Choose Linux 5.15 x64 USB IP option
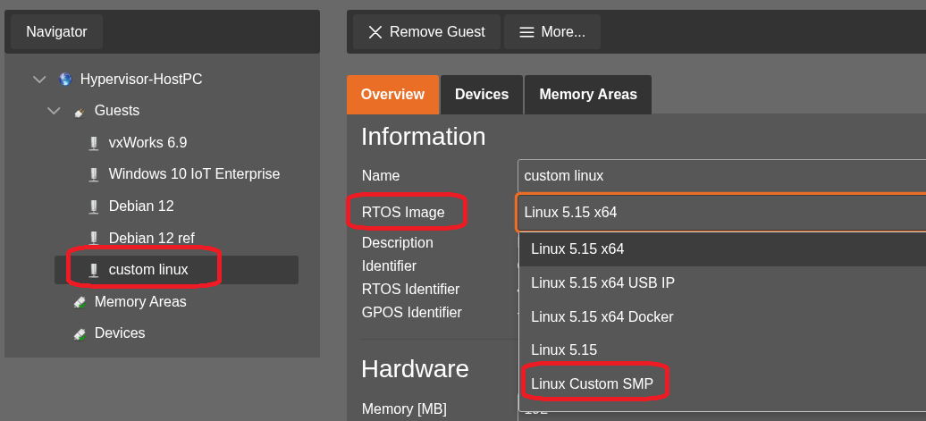This screenshot has height=421, width=926. click(722, 282)
